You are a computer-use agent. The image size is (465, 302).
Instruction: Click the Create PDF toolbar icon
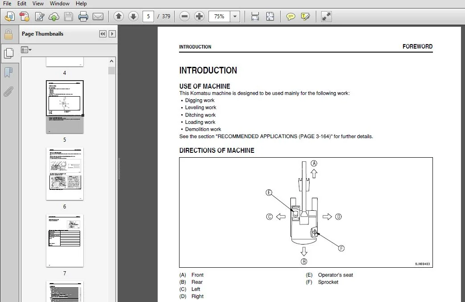[24, 16]
